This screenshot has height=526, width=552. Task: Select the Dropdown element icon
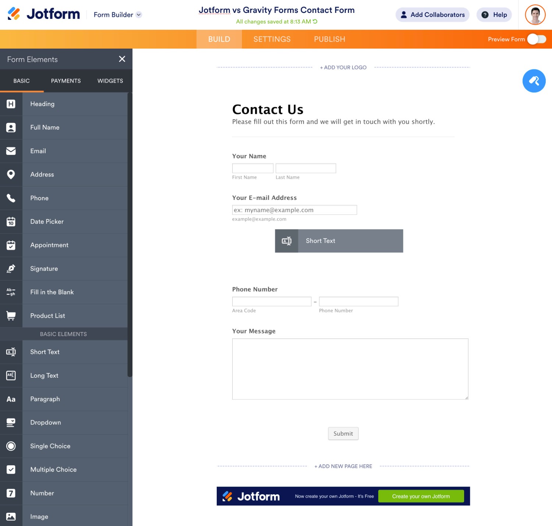[x=11, y=423]
